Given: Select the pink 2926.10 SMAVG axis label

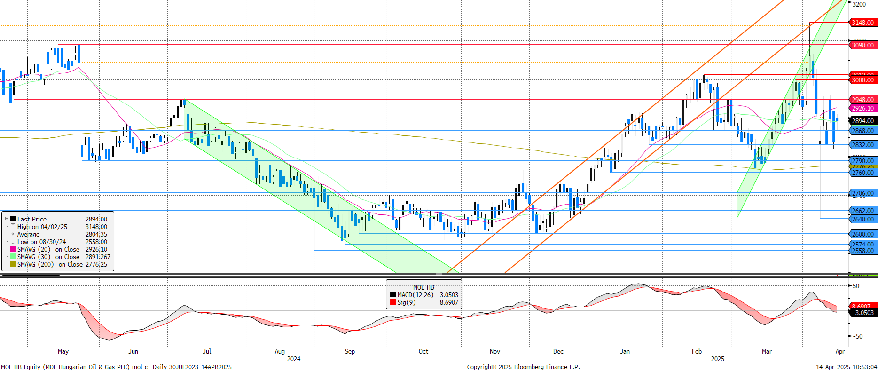Looking at the screenshot, I should [x=862, y=108].
